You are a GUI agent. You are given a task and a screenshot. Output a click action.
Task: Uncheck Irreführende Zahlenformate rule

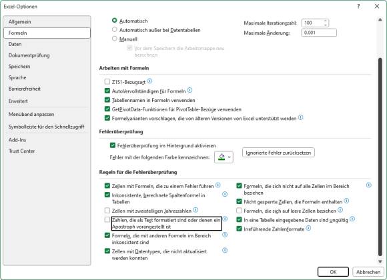pos(239,229)
